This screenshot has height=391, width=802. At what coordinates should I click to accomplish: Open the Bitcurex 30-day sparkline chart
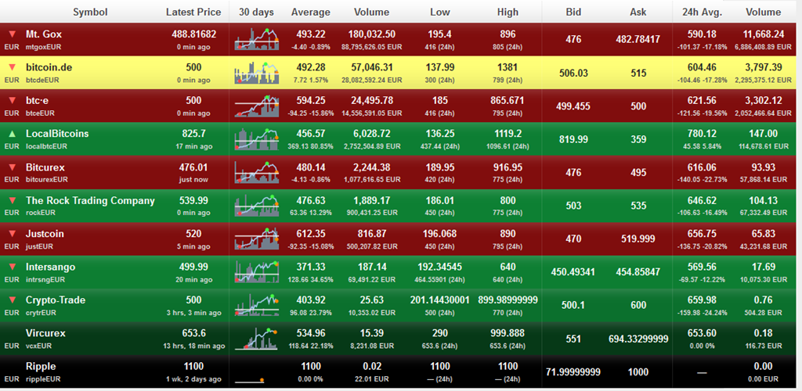click(257, 172)
